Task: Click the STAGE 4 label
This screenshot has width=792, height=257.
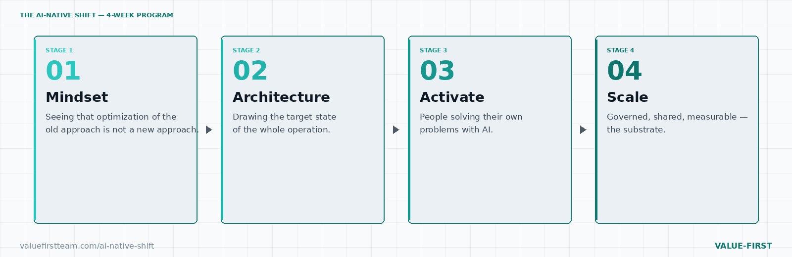Action: [x=620, y=50]
